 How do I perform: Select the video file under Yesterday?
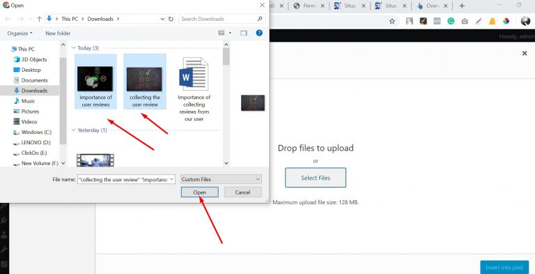[x=95, y=160]
